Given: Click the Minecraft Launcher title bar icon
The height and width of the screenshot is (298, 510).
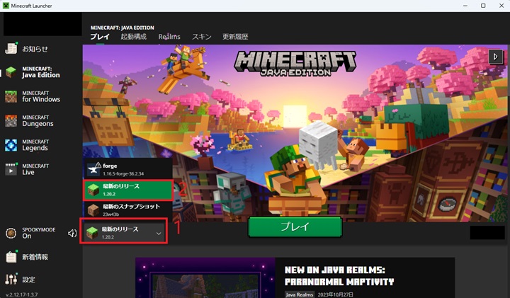Looking at the screenshot, I should (6, 6).
